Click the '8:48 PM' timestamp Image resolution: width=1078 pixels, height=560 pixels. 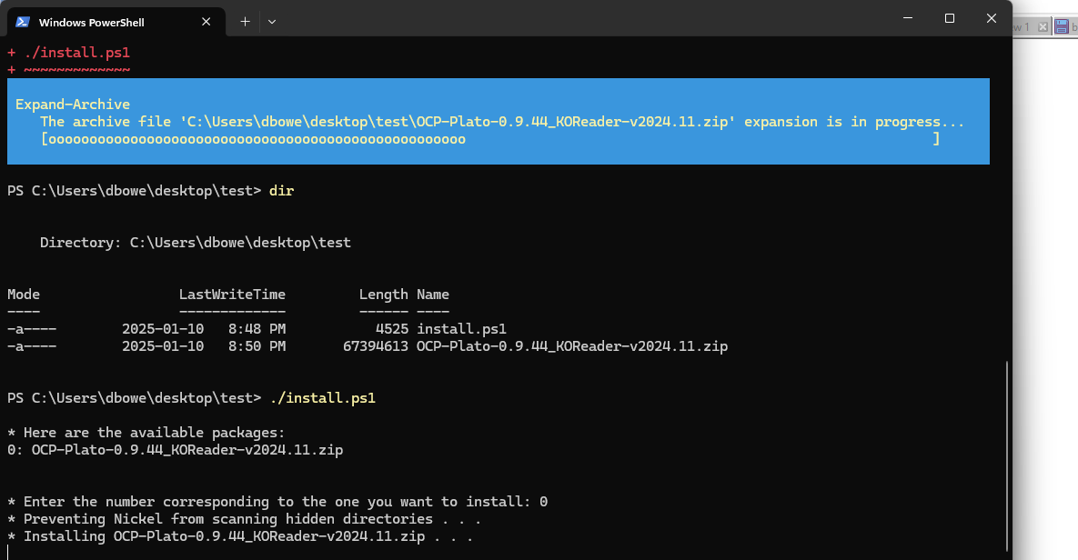pyautogui.click(x=257, y=328)
